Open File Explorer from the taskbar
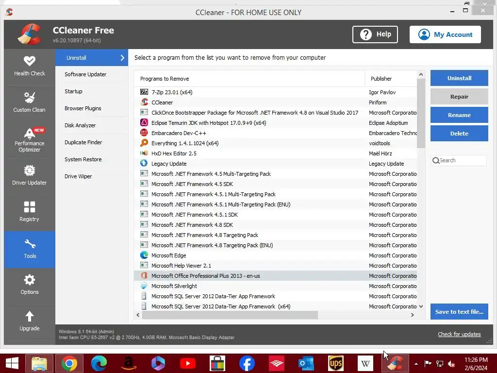Viewport: 497px width, 373px height. [x=39, y=363]
